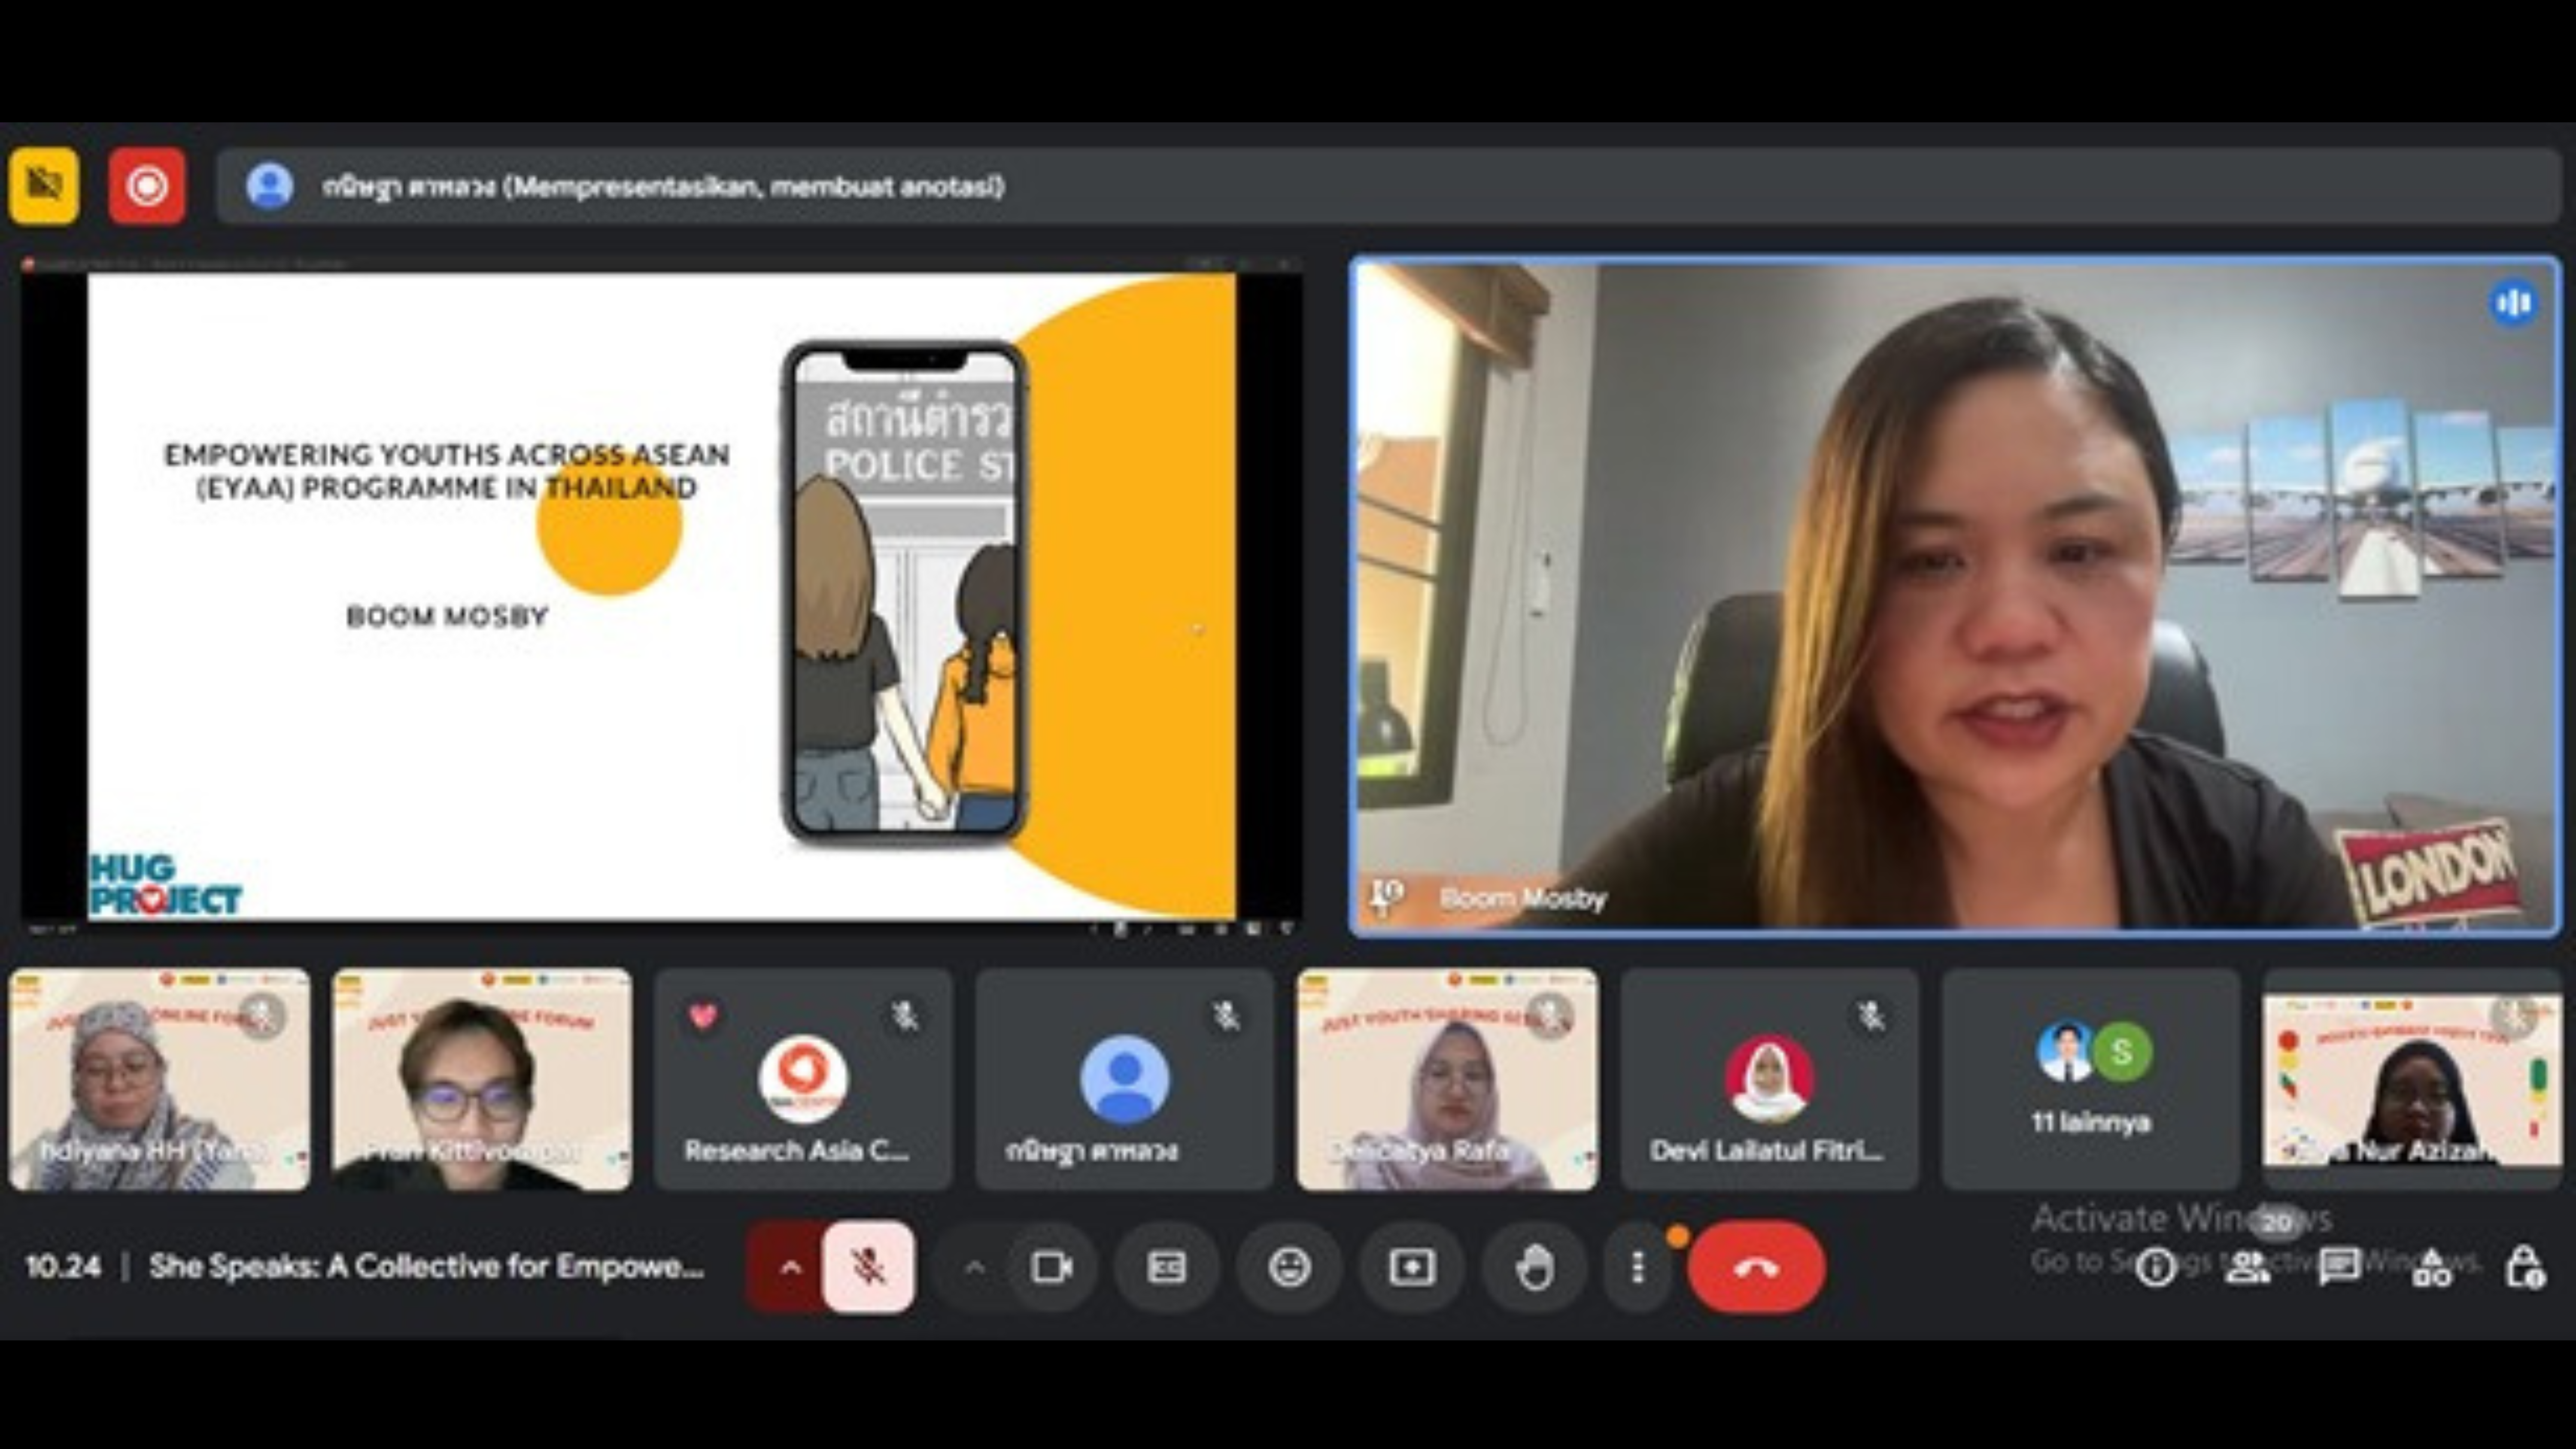Show the people list panel
This screenshot has height=1449, width=2576.
point(2248,1268)
